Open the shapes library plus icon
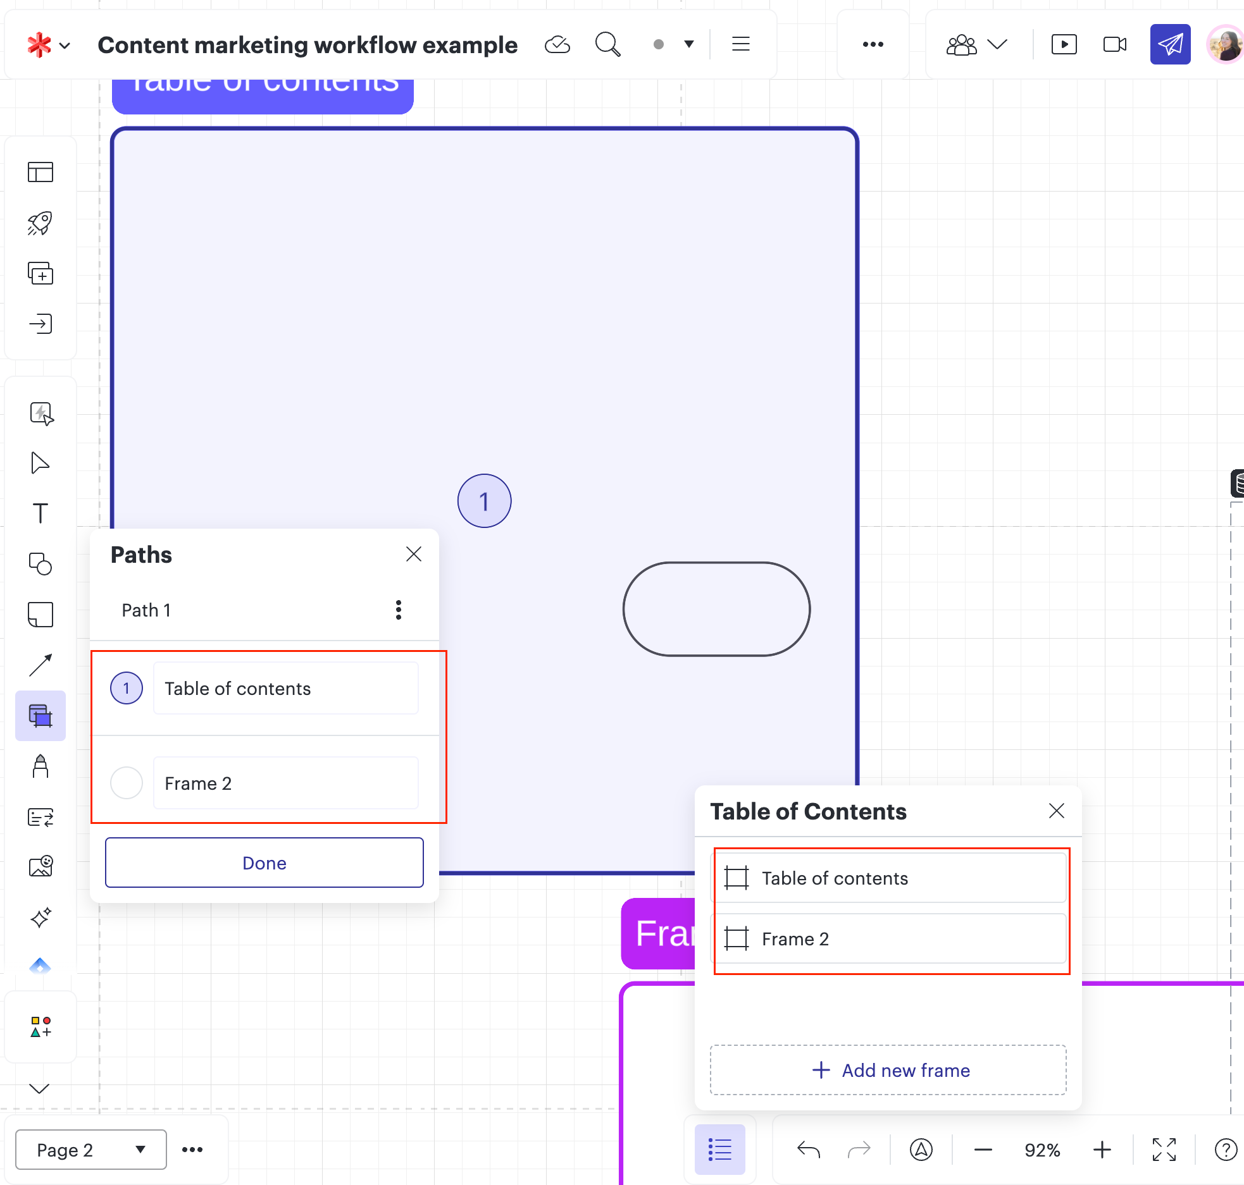This screenshot has height=1185, width=1244. pos(40,1027)
